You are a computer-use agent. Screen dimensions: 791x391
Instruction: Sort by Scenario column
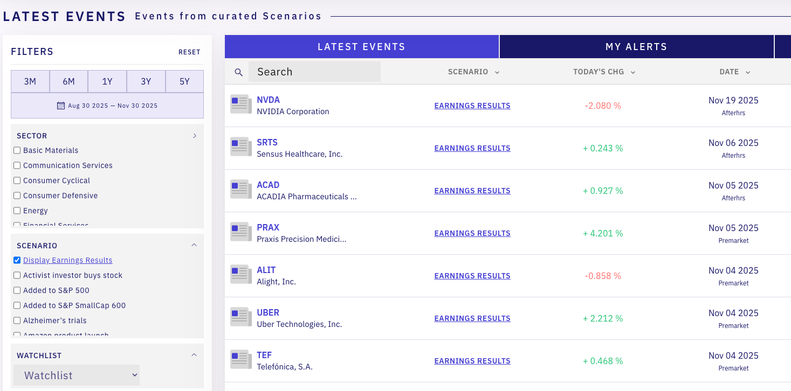pos(473,72)
